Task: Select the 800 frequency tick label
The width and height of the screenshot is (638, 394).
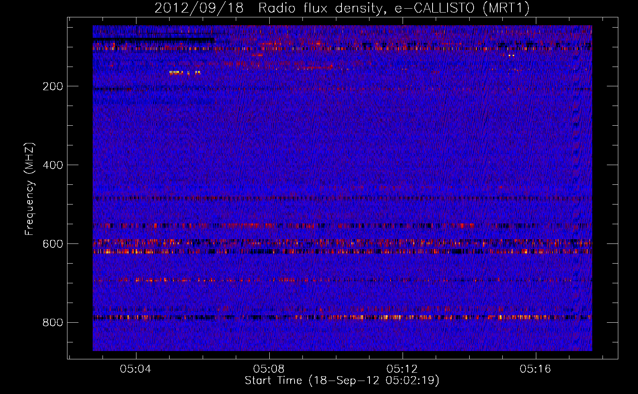Action: click(52, 323)
